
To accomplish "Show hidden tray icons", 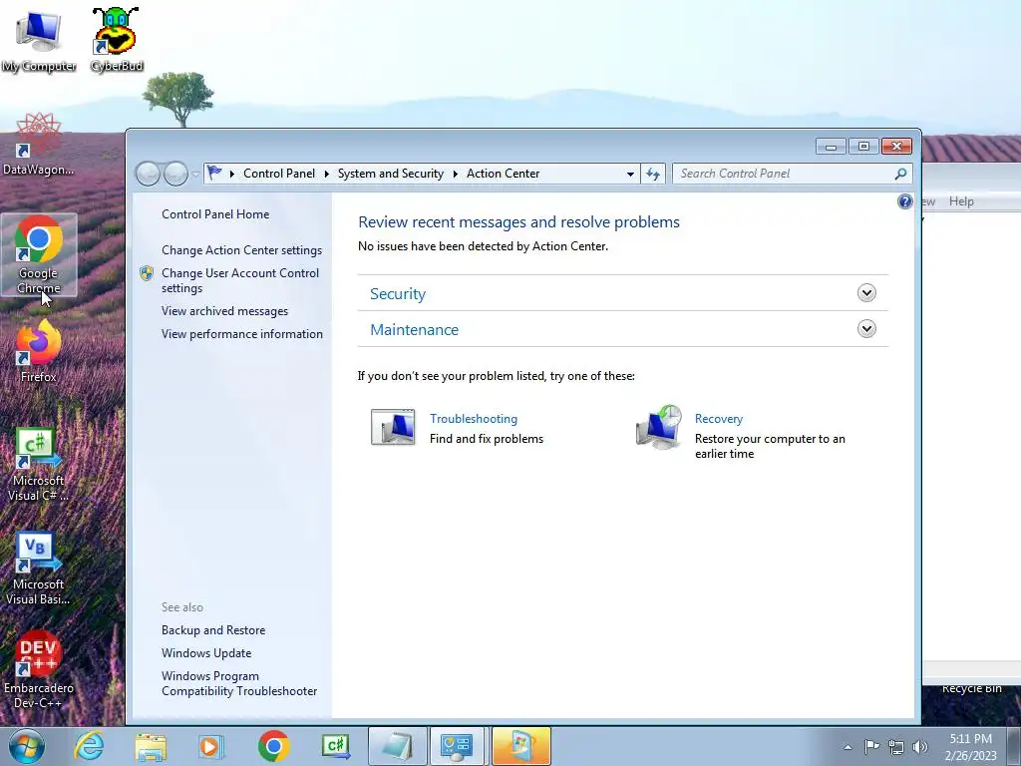I will click(848, 747).
